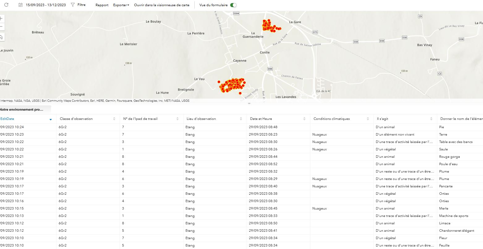This screenshot has height=249, width=483.
Task: Toggle EditDate descending sort arrow
Action: 51,119
